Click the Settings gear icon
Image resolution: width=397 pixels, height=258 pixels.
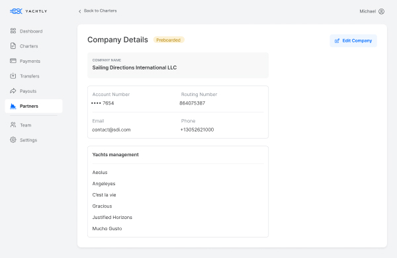point(13,140)
